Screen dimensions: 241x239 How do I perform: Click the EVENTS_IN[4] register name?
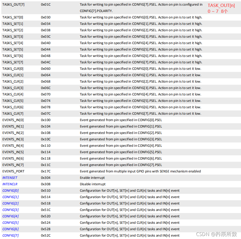(x=13, y=146)
